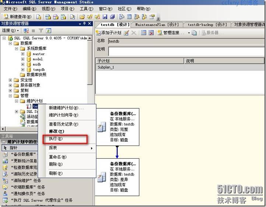Click the blue floppy save icon
This screenshot has height=207, width=266.
(x=105, y=17)
